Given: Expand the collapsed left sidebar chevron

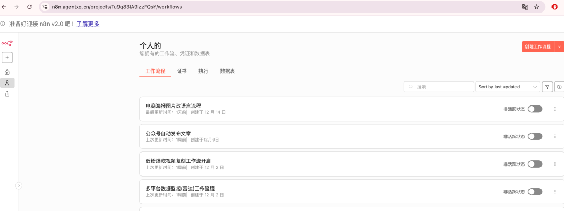Looking at the screenshot, I should click(x=19, y=185).
